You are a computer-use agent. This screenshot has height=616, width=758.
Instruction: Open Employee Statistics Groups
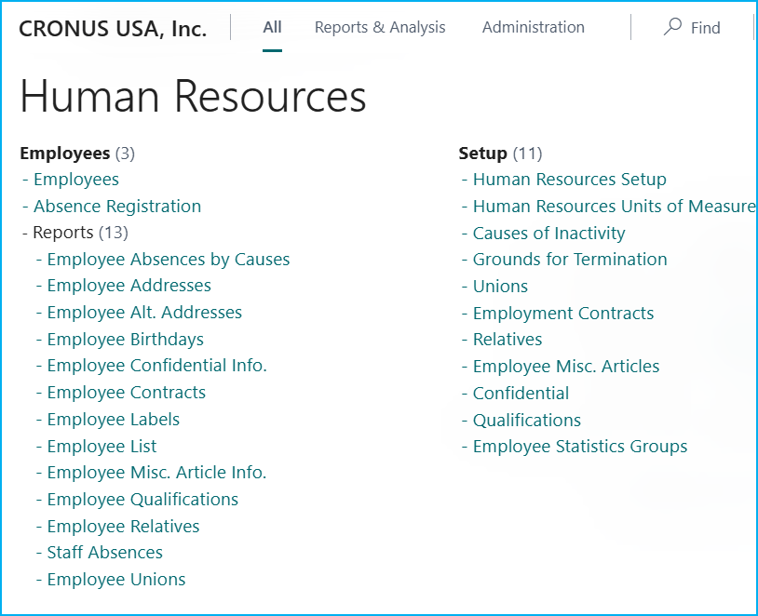pyautogui.click(x=580, y=447)
